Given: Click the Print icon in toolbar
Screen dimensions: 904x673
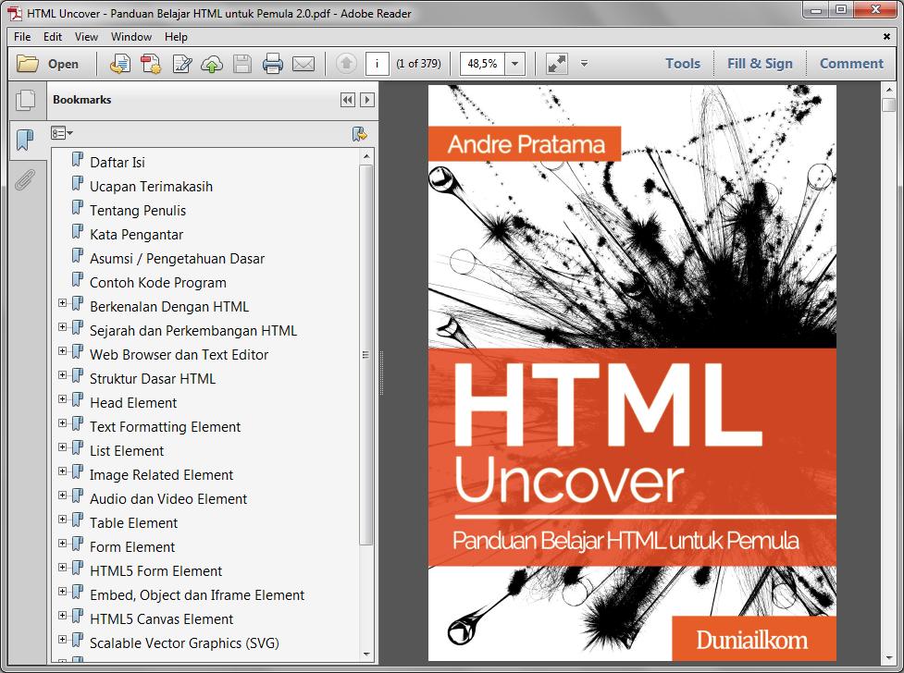Looking at the screenshot, I should coord(272,64).
